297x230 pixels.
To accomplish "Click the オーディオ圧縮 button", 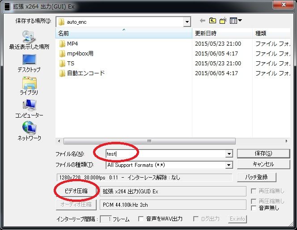I will coord(76,204).
